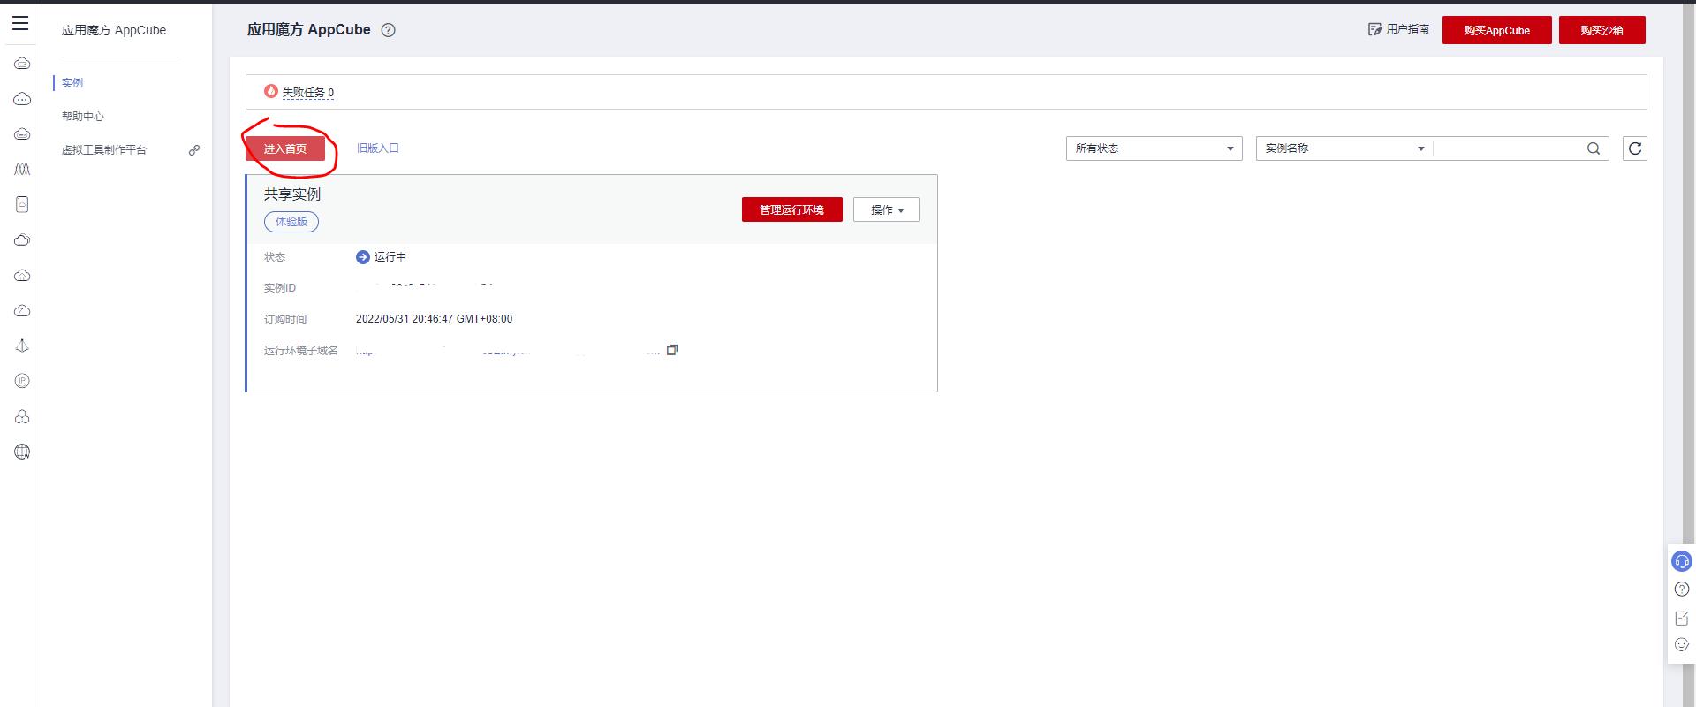Click the 失败任务 0 link
The height and width of the screenshot is (707, 1696).
[307, 92]
